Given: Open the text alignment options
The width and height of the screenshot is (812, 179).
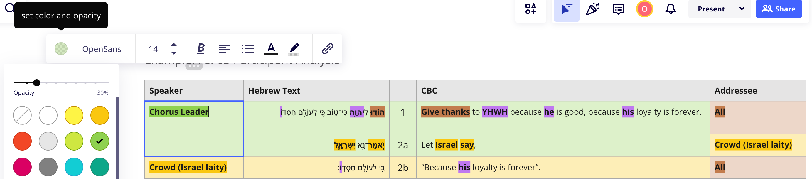Looking at the screenshot, I should [224, 48].
